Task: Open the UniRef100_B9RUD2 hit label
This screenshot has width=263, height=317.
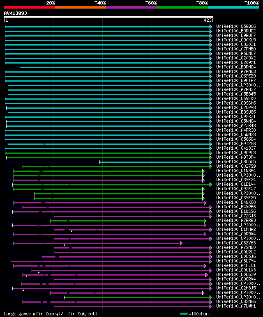Action: click(x=236, y=31)
